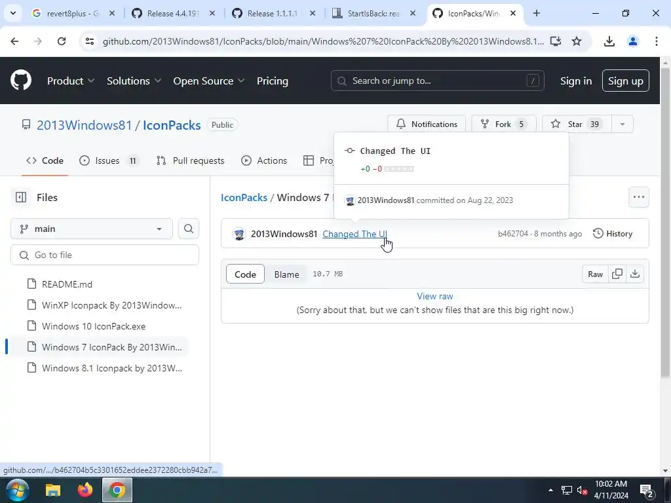Image resolution: width=671 pixels, height=503 pixels.
Task: Click the search files magnifier button
Action: click(188, 229)
